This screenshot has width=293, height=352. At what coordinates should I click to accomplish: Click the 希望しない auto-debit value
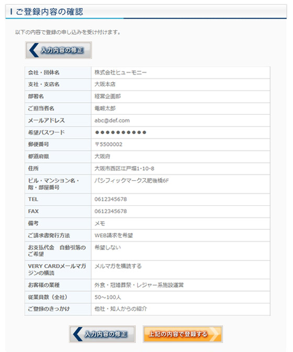coord(108,247)
